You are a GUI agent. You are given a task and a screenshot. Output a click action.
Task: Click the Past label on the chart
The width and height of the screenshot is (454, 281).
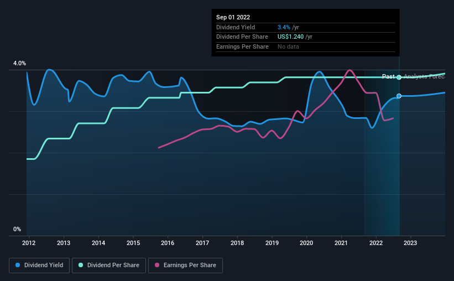(x=388, y=77)
